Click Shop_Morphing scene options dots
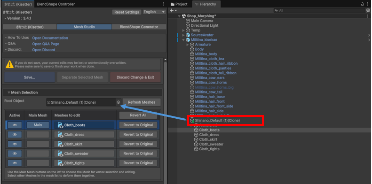The width and height of the screenshot is (372, 184). pos(368,16)
